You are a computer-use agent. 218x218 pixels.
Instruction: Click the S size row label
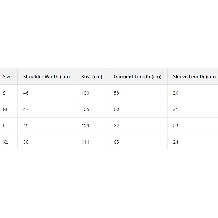coord(4,93)
